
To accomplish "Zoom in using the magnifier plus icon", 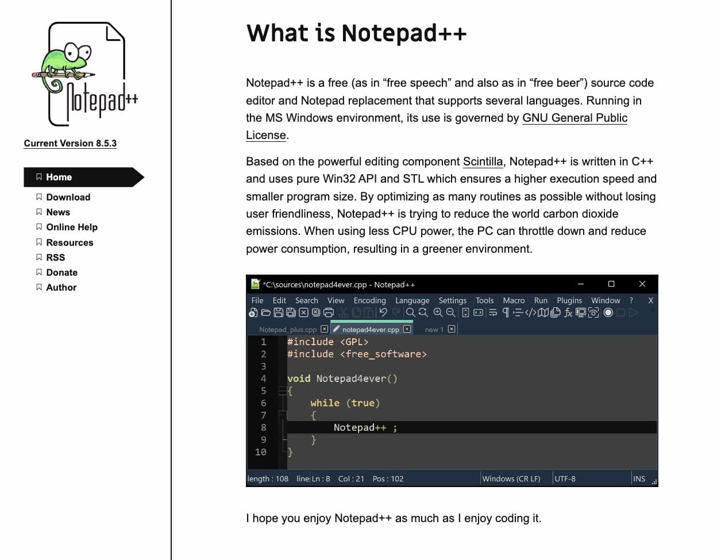I will coord(437,312).
